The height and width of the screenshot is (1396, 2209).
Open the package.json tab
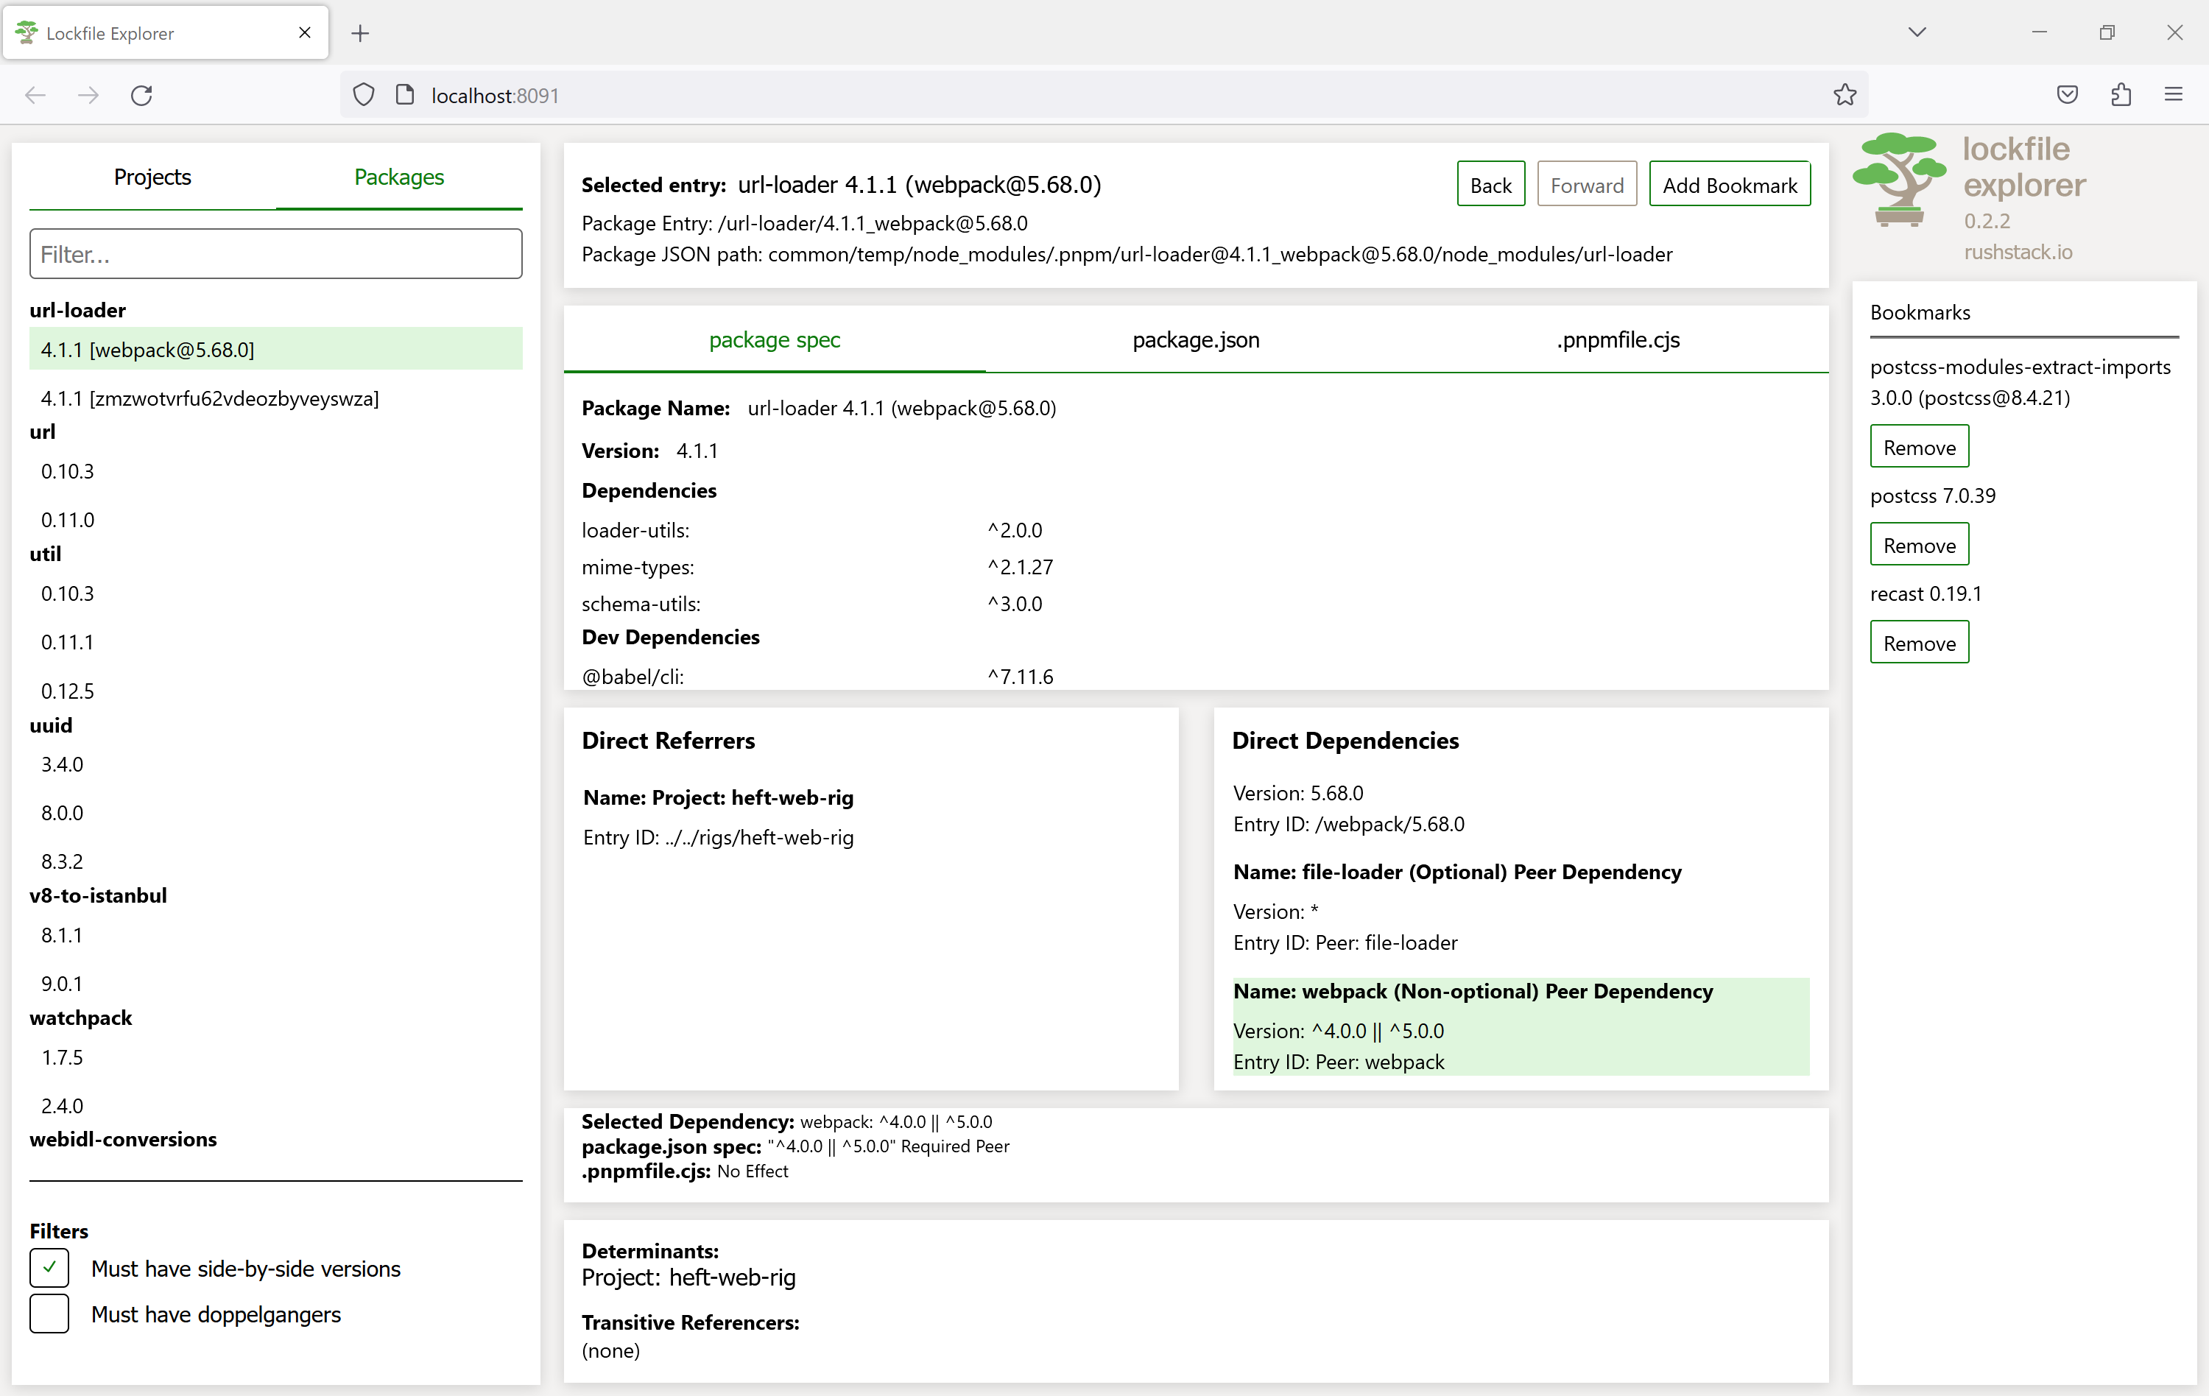[x=1195, y=340]
